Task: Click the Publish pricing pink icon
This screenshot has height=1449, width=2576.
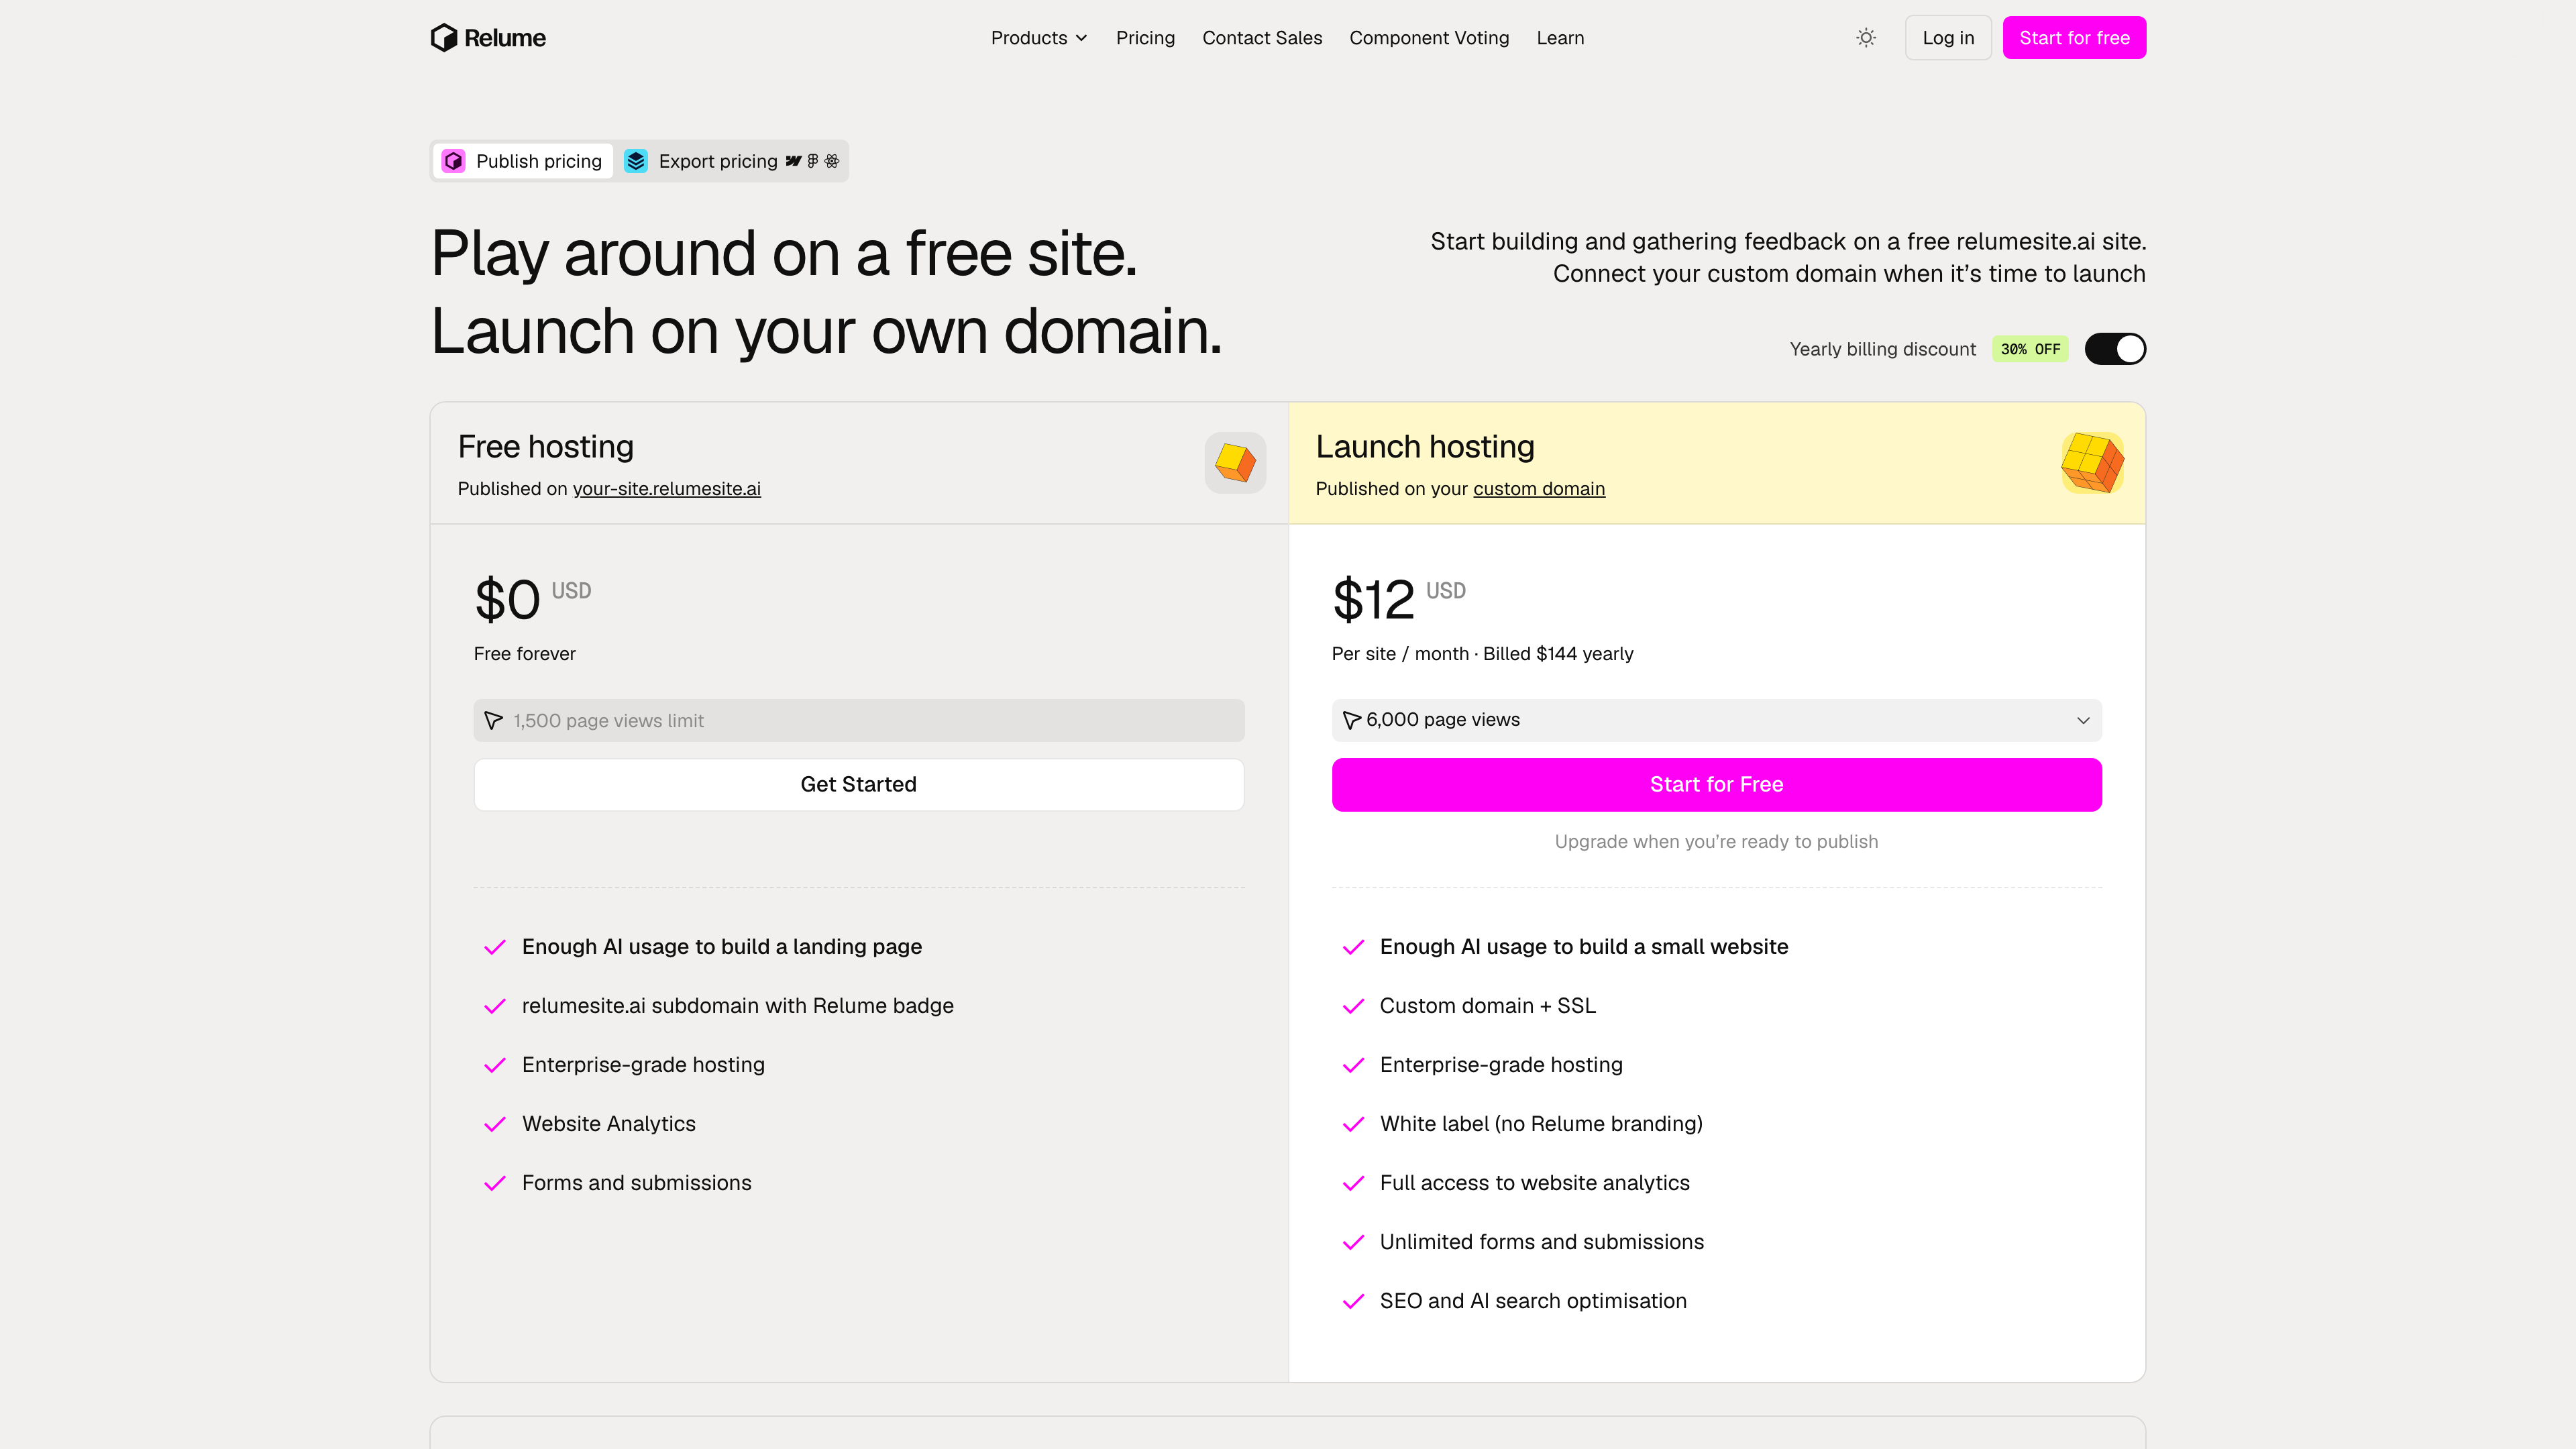Action: (x=453, y=161)
